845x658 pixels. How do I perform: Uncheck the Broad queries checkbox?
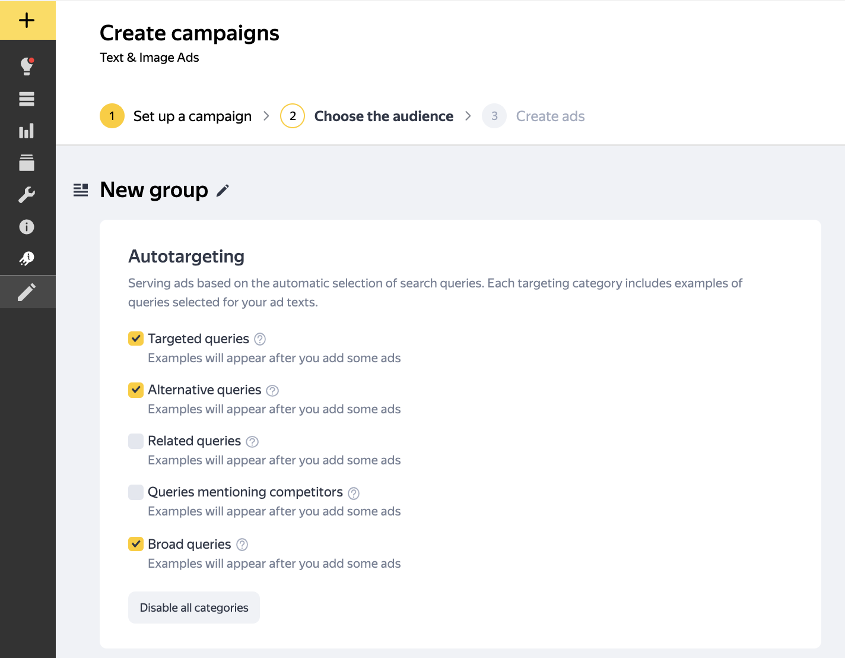pos(136,544)
